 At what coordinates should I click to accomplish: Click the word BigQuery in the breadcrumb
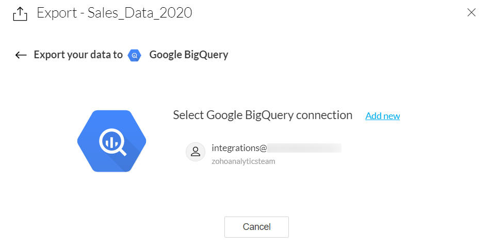[x=206, y=55]
